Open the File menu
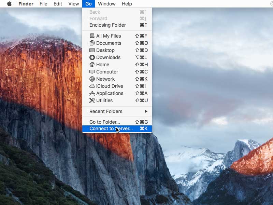This screenshot has height=205, width=273. point(43,4)
